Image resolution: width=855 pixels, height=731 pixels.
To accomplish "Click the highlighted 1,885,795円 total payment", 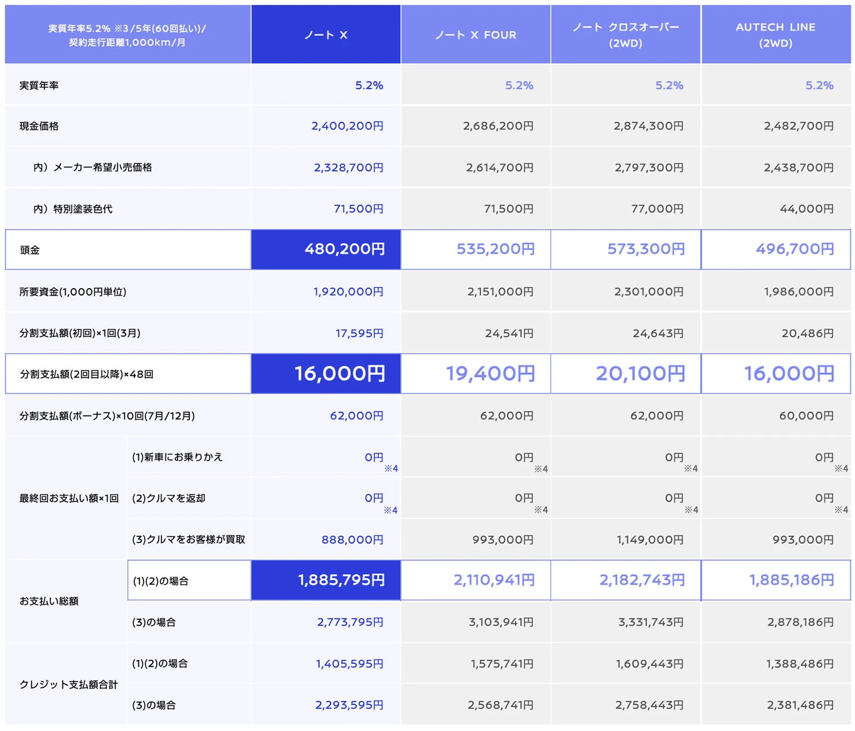I will click(326, 580).
